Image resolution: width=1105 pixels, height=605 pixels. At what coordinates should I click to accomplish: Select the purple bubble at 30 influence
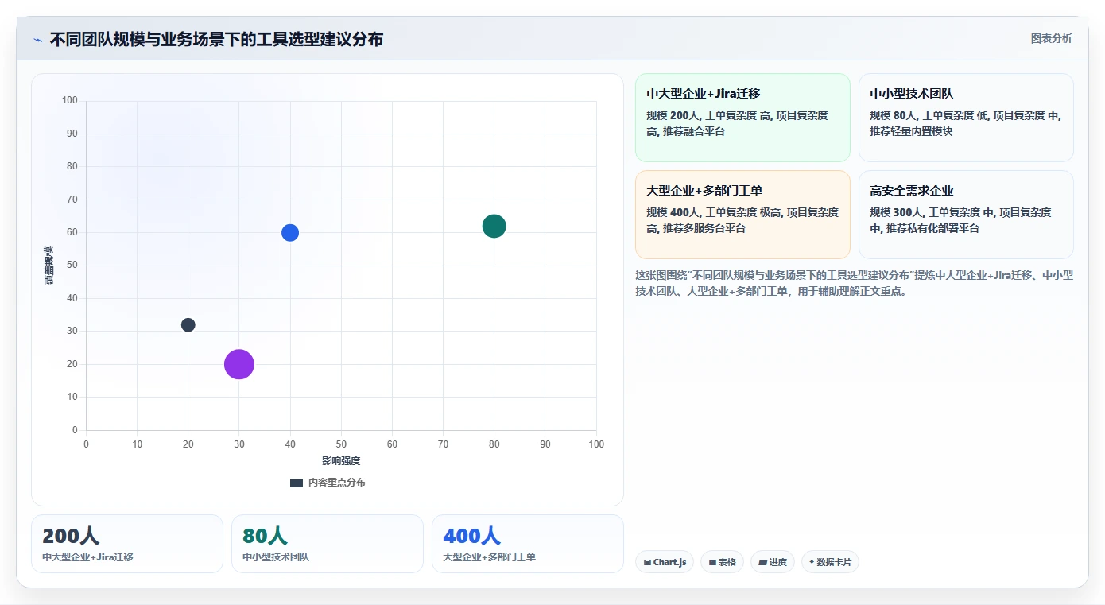(x=239, y=364)
